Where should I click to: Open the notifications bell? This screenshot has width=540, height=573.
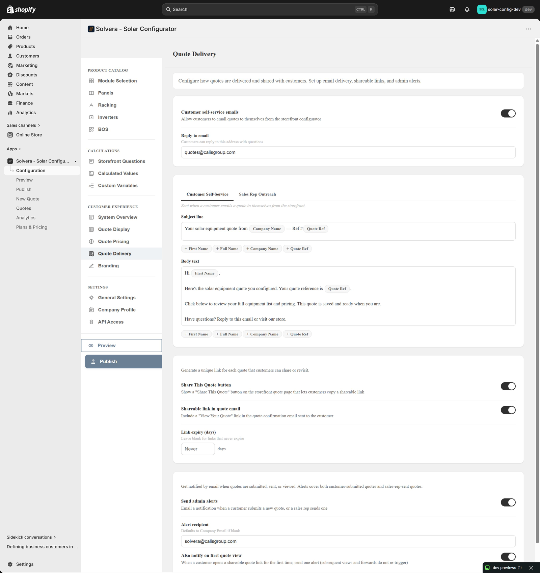click(x=467, y=9)
